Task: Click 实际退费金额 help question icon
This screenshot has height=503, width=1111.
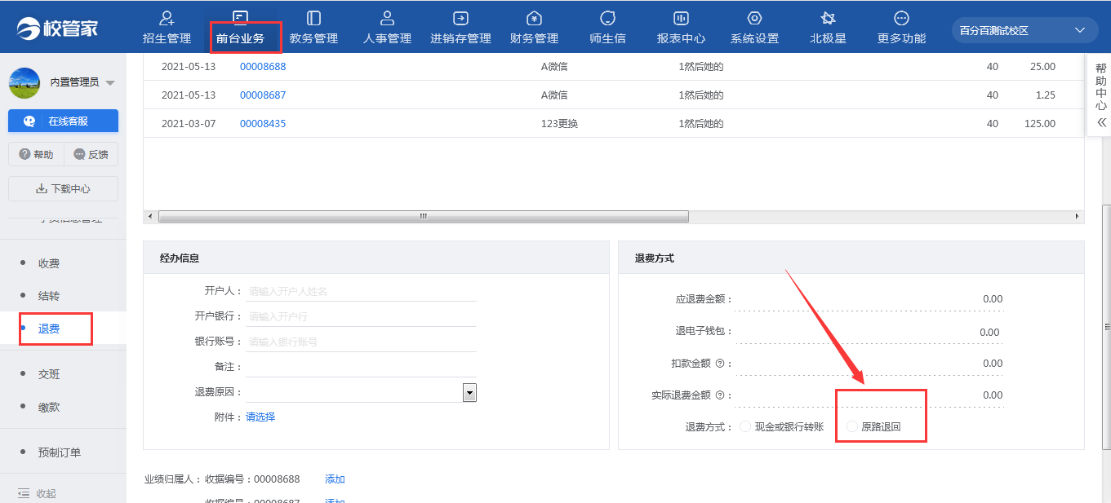Action: click(720, 395)
